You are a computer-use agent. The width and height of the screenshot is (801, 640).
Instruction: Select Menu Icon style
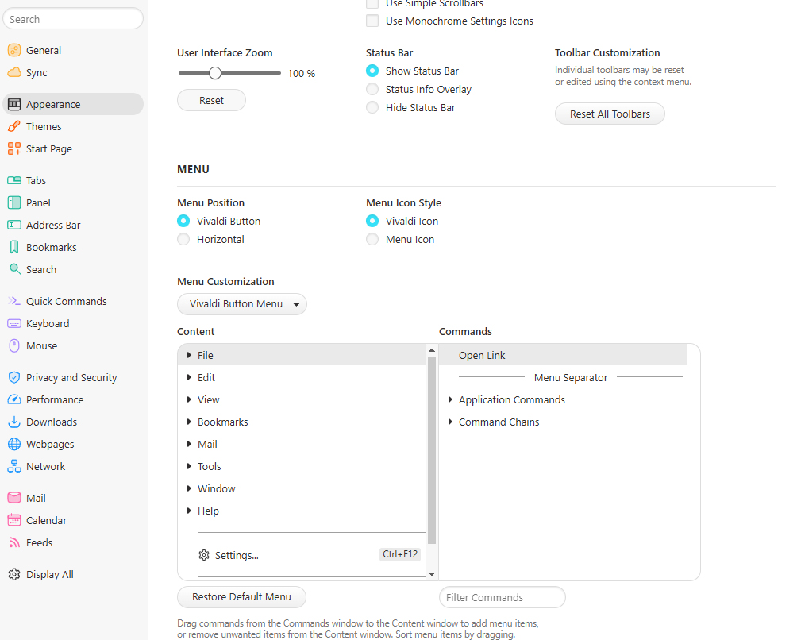pos(372,239)
